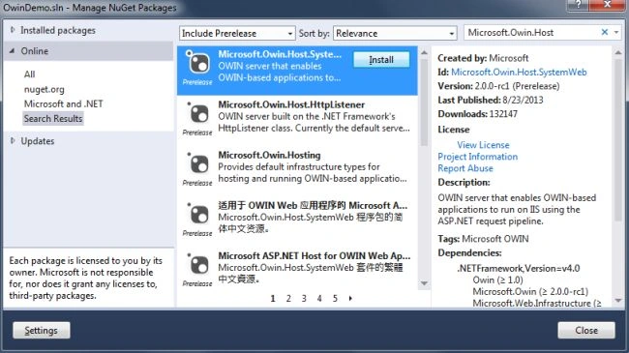Image resolution: width=629 pixels, height=353 pixels.
Task: Go to results page 4
Action: (319, 299)
